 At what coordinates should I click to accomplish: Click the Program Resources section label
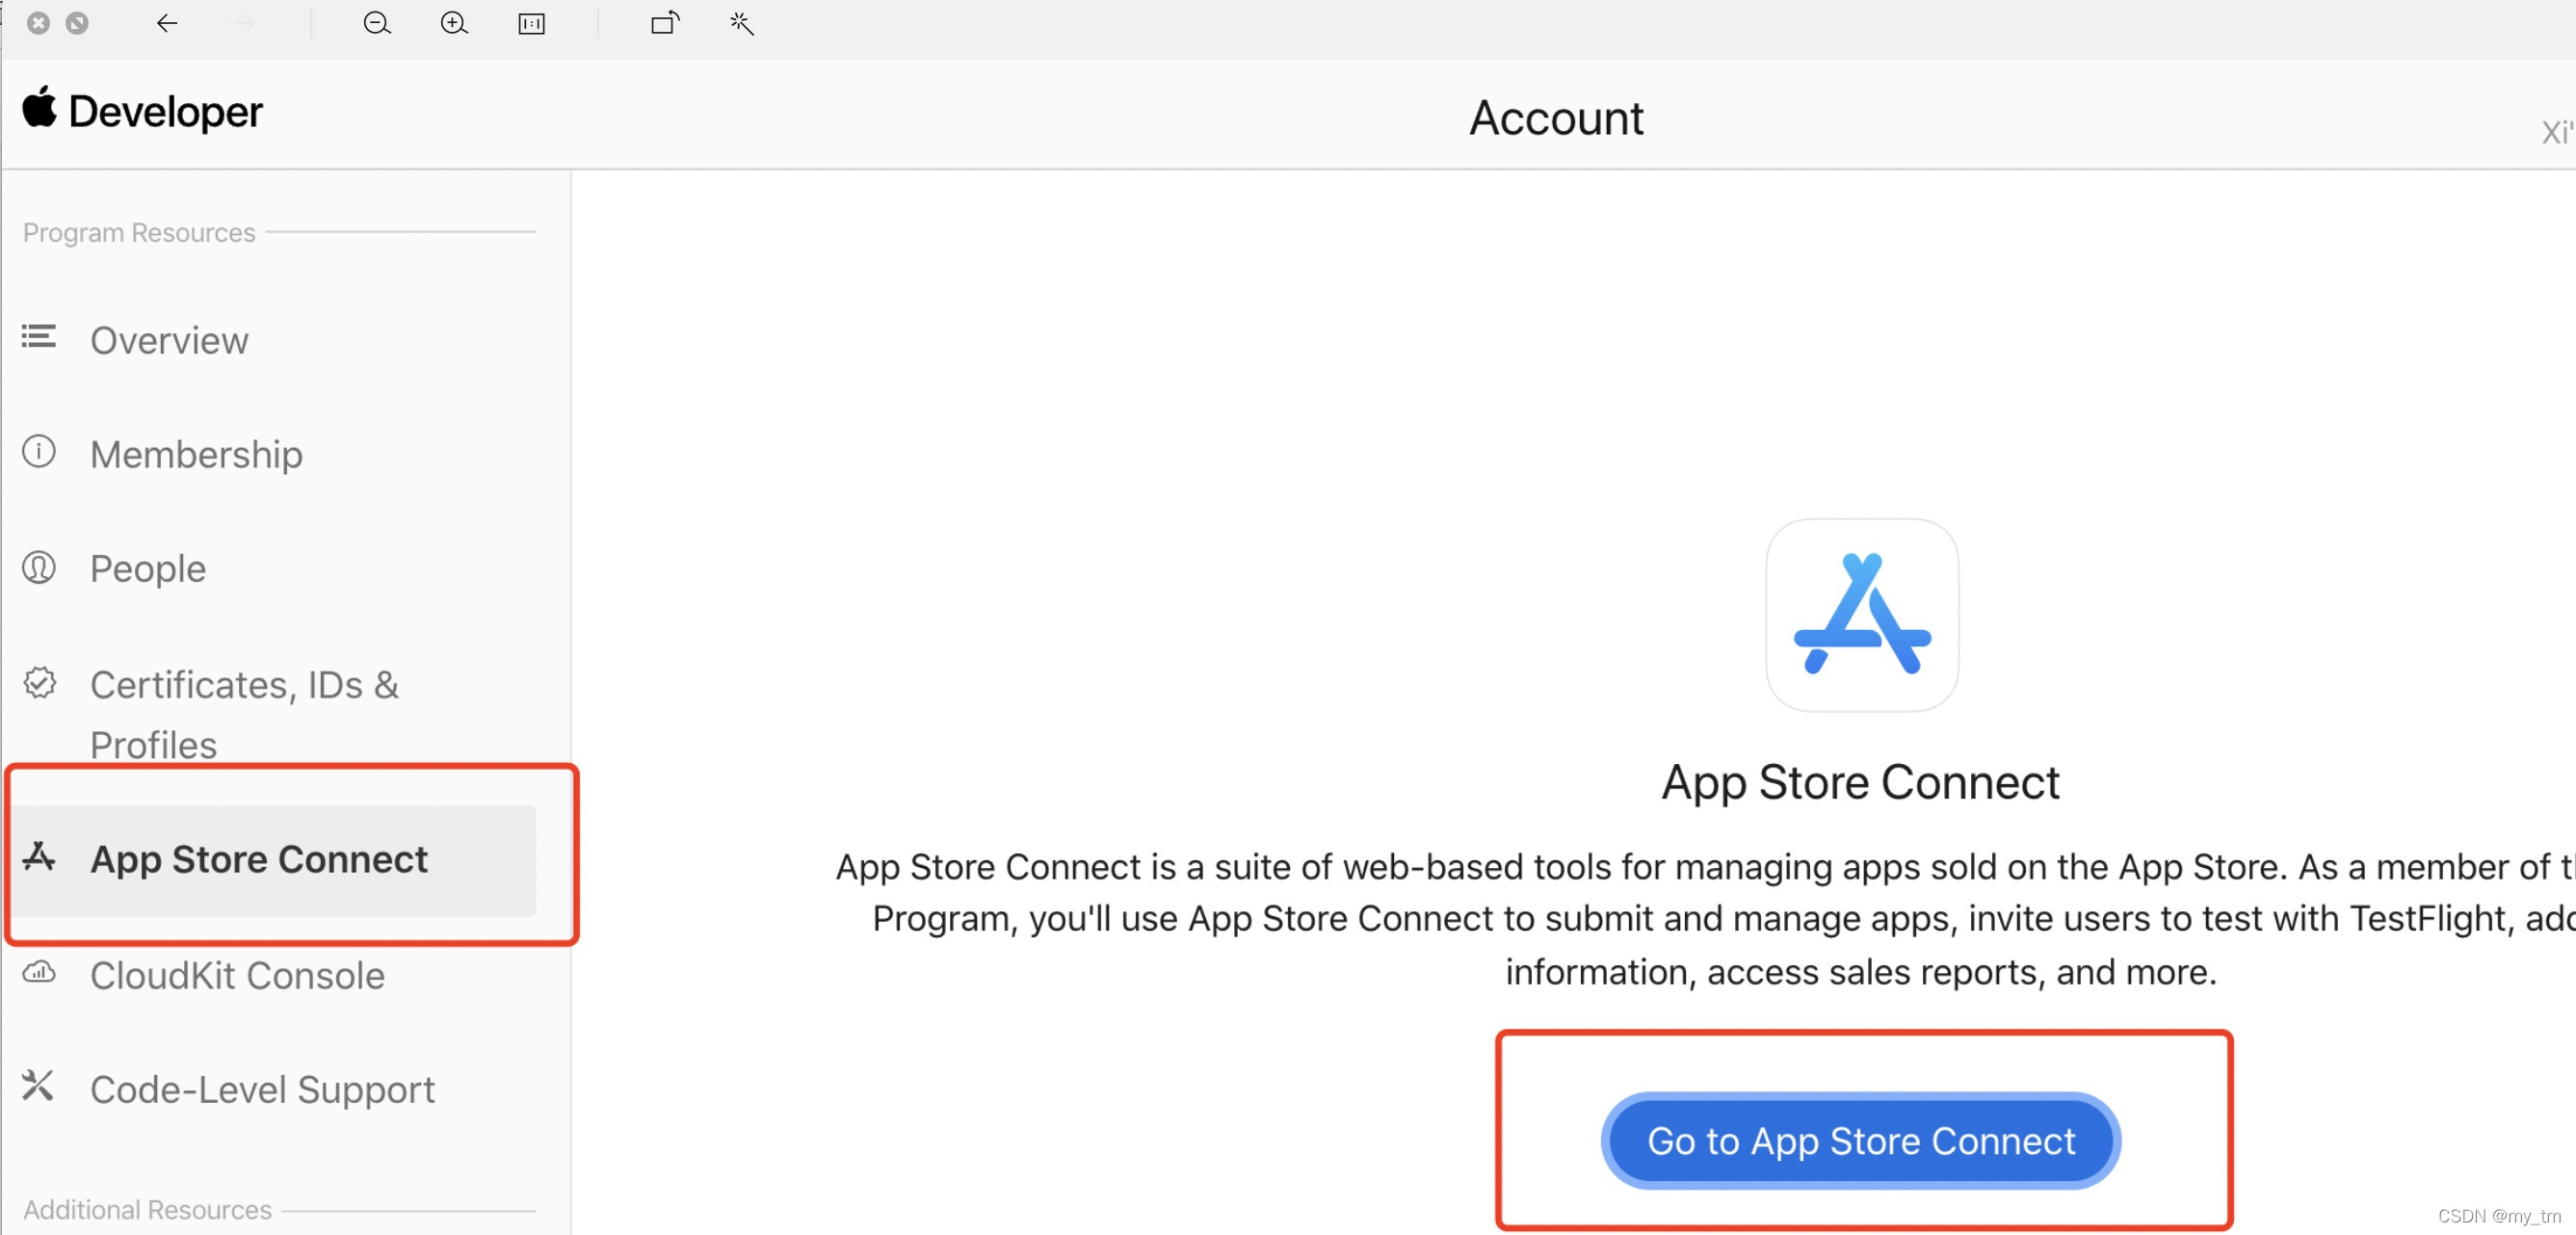[x=139, y=232]
